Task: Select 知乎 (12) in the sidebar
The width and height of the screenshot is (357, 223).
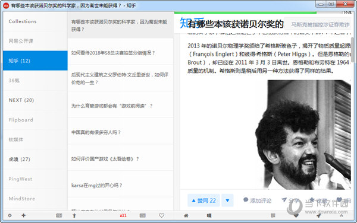Action: (x=35, y=60)
